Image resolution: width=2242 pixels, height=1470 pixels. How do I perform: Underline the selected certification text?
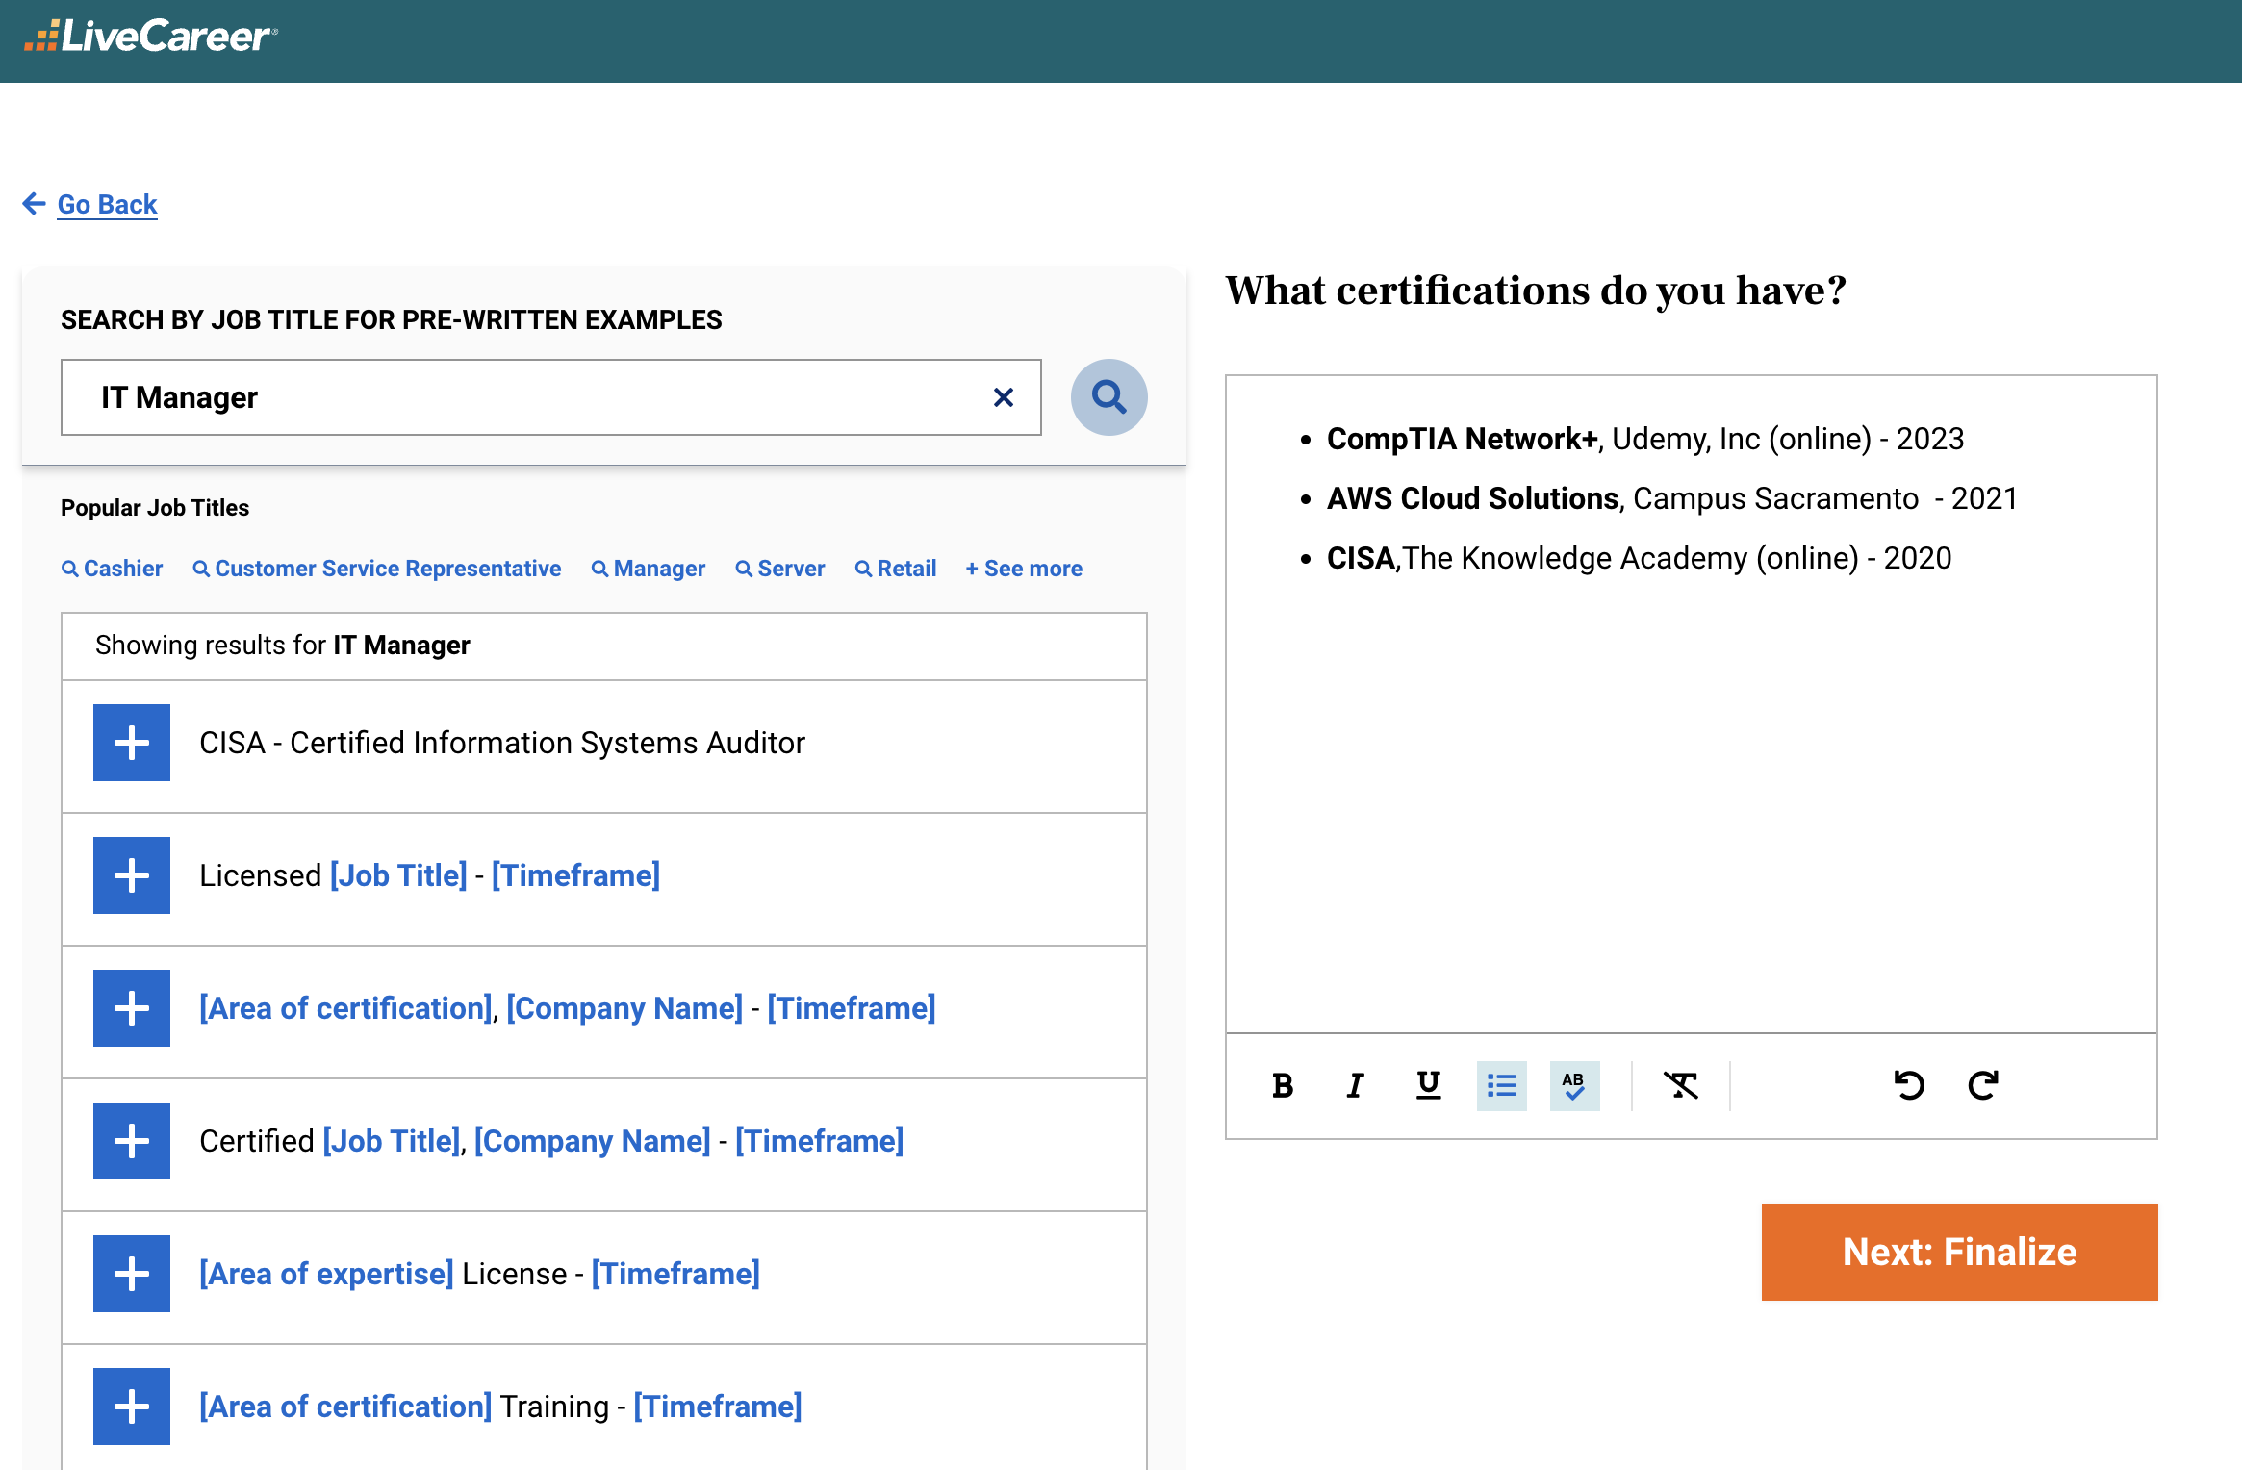1427,1086
